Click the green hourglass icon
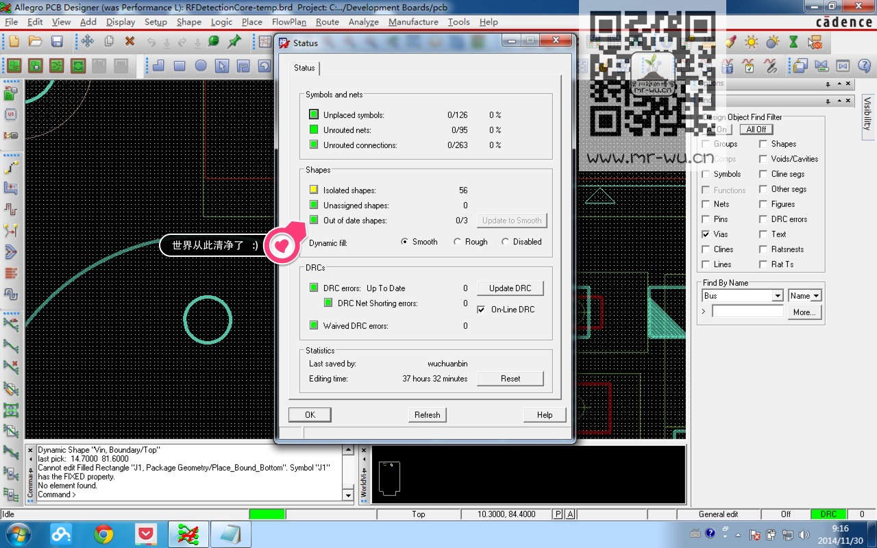The width and height of the screenshot is (877, 548). [x=793, y=42]
